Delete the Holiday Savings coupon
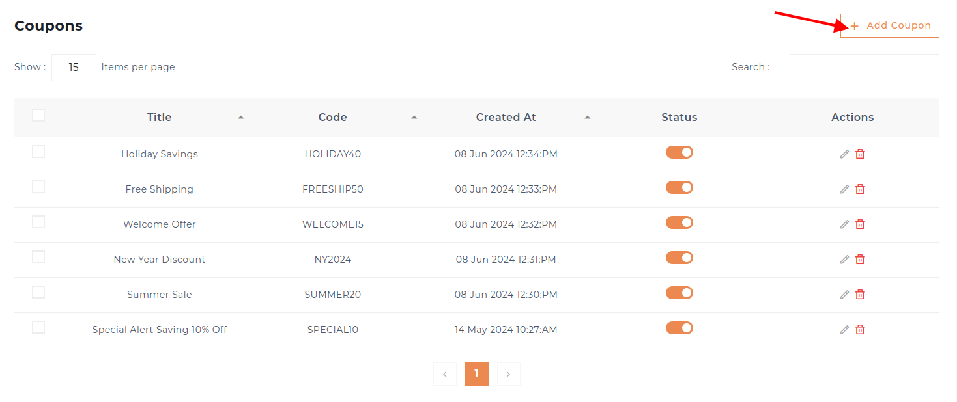The image size is (957, 402). [x=860, y=154]
